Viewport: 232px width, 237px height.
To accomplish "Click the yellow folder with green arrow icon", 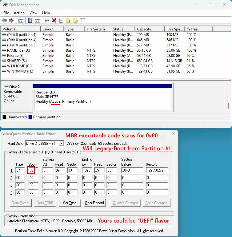I will [68, 20].
